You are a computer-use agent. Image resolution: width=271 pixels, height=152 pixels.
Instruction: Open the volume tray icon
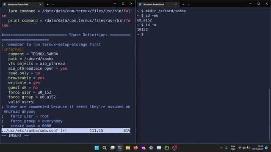tap(244, 148)
